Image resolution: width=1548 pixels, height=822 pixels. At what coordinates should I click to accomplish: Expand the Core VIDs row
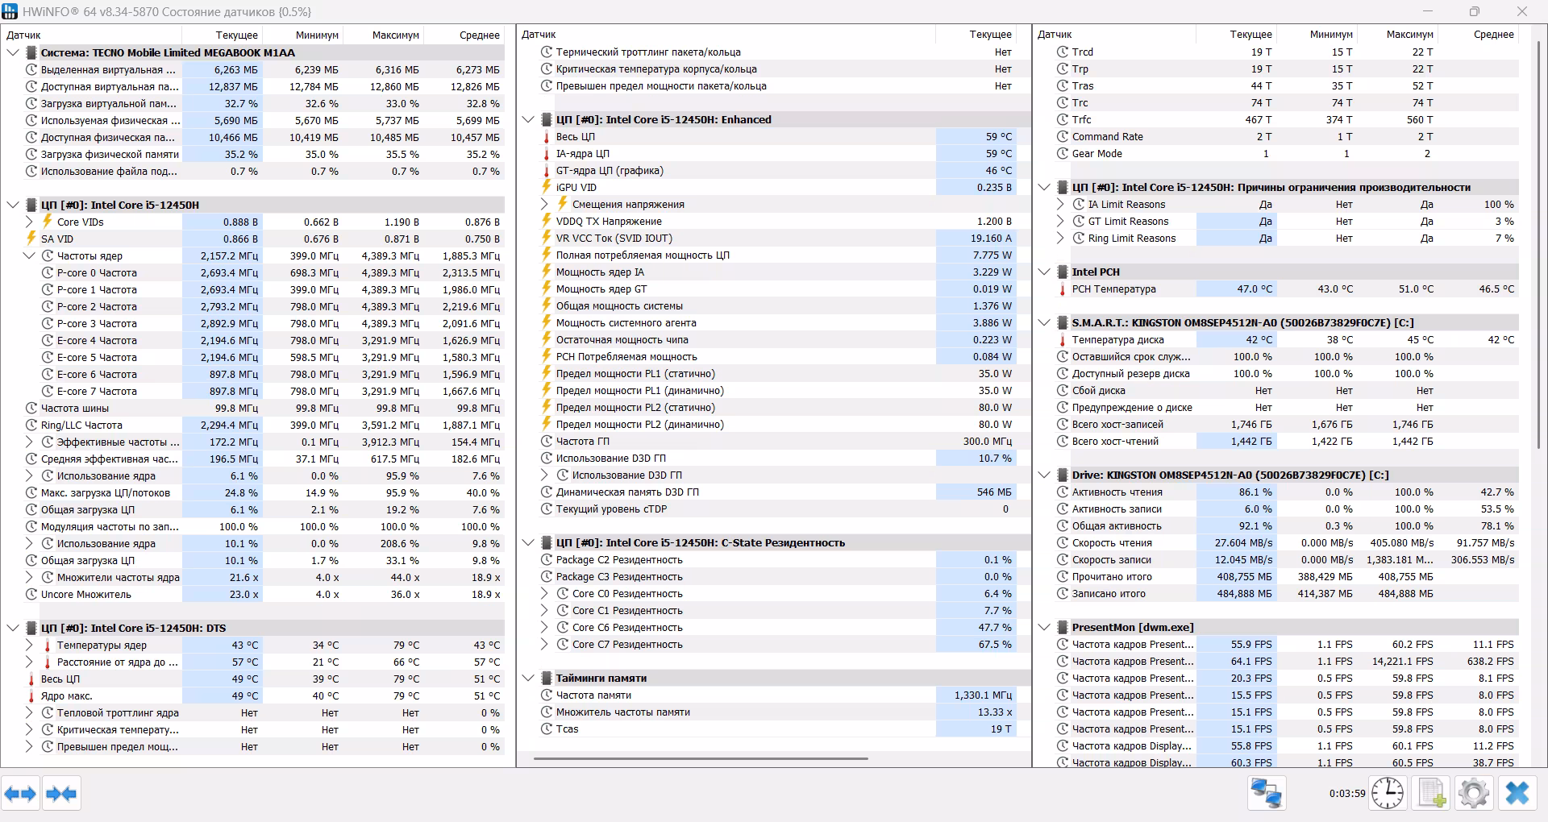click(29, 222)
